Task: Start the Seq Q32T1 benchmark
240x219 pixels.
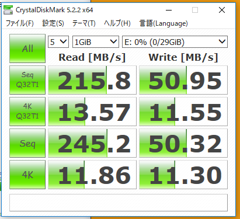Action: click(x=27, y=80)
